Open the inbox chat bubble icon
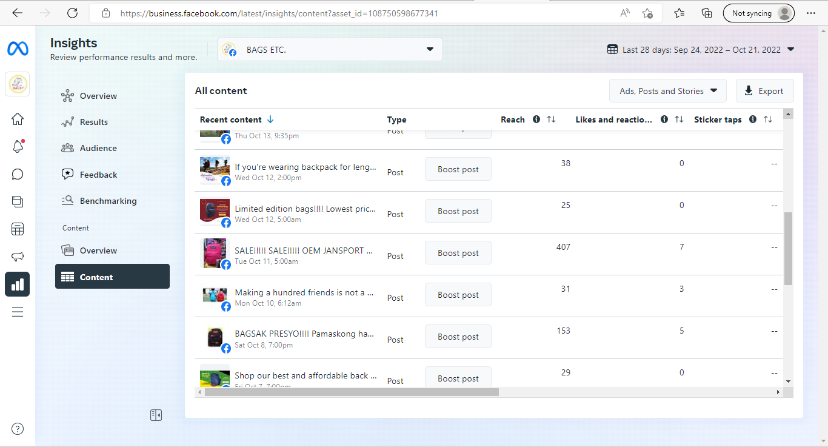The width and height of the screenshot is (828, 447). (18, 175)
